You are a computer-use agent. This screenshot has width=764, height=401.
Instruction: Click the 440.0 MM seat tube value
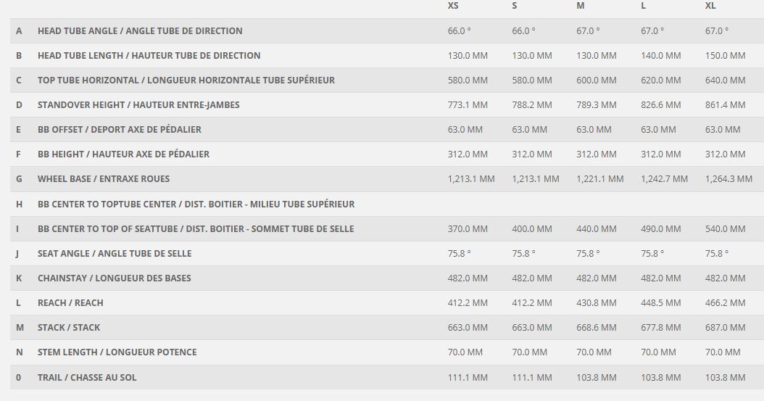597,229
